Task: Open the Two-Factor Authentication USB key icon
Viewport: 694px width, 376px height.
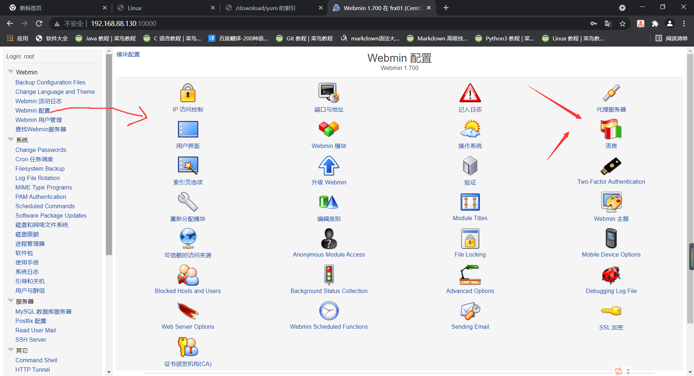Action: (611, 166)
